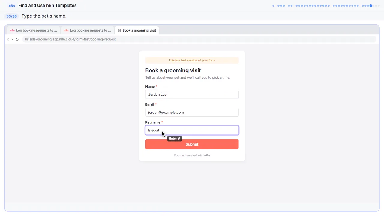
Task: Click the 'Enter' key hint tooltip
Action: tap(175, 139)
